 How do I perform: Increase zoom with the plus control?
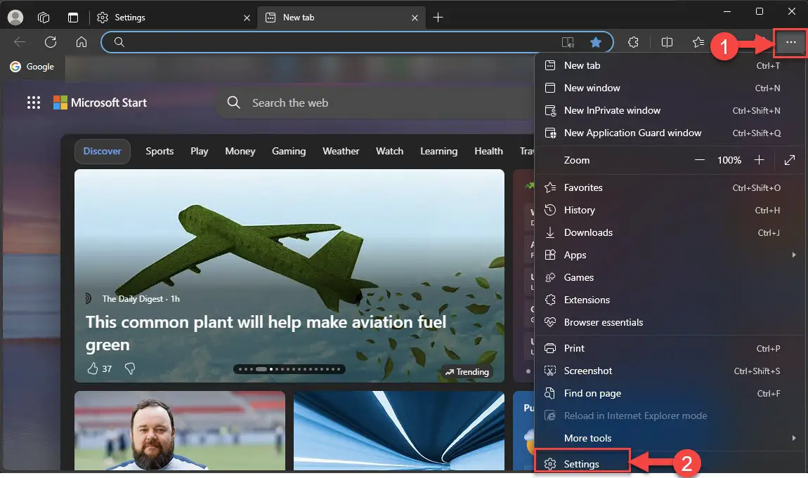760,160
